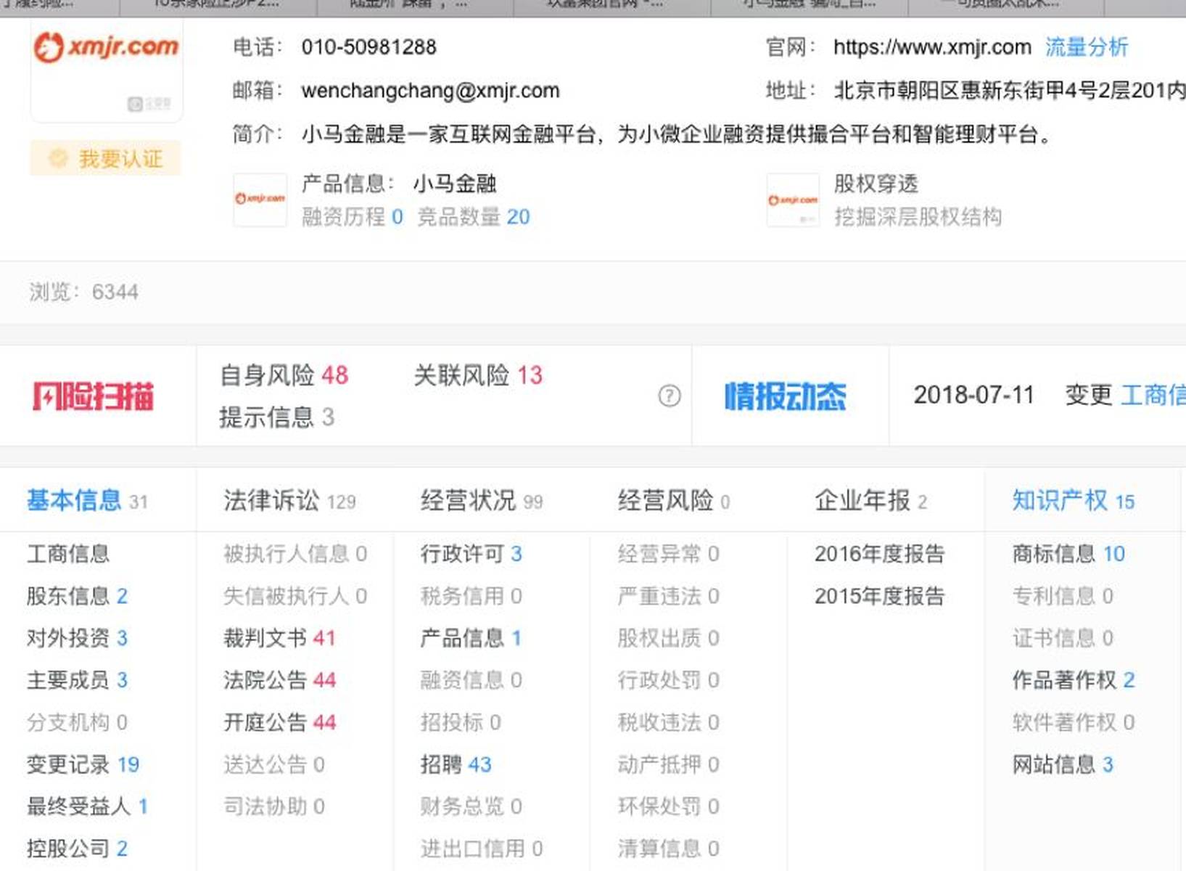
Task: Switch to 基本信息 tab
Action: click(x=87, y=500)
